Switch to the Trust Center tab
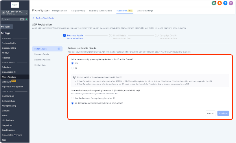This screenshot has height=143, width=236. [125, 11]
